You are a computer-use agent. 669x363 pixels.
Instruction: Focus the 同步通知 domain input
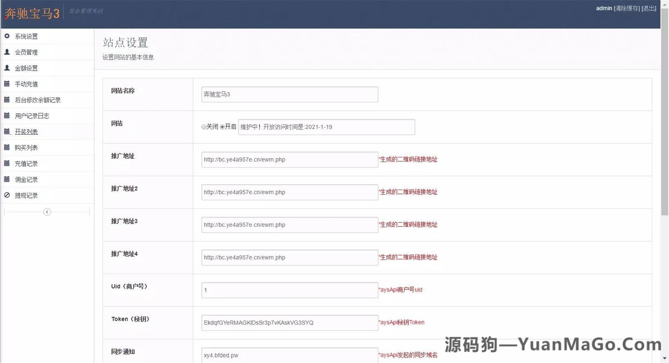click(290, 355)
